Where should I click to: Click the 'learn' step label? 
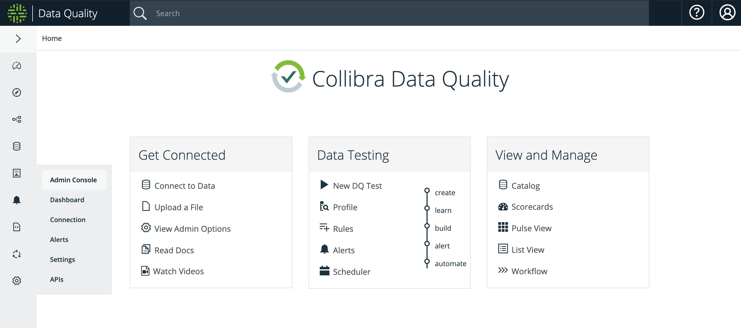point(443,210)
